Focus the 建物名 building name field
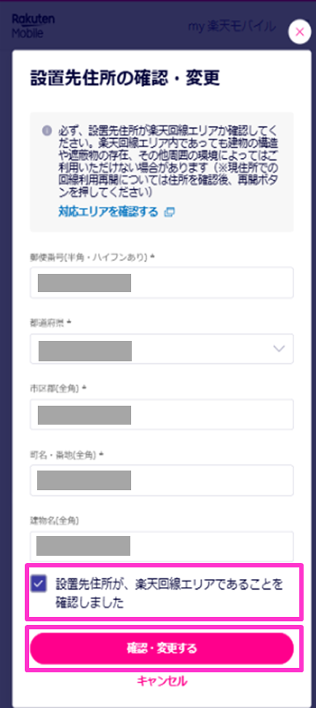The image size is (316, 708). click(162, 546)
